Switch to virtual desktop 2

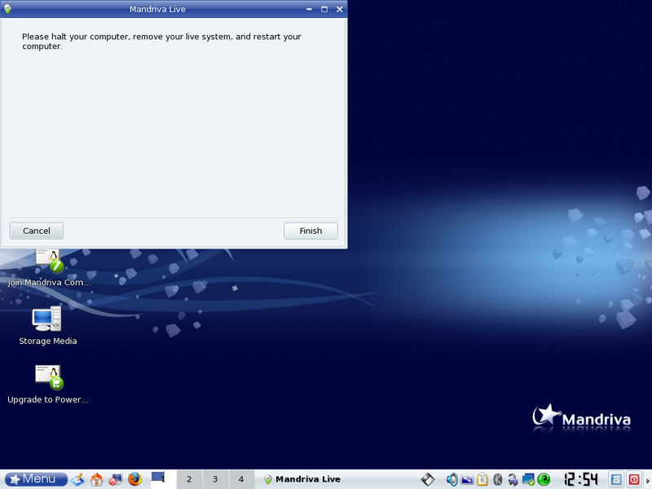coord(189,479)
